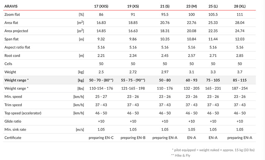Click the Min. sink rate row label
The image size is (265, 160).
[15, 129]
